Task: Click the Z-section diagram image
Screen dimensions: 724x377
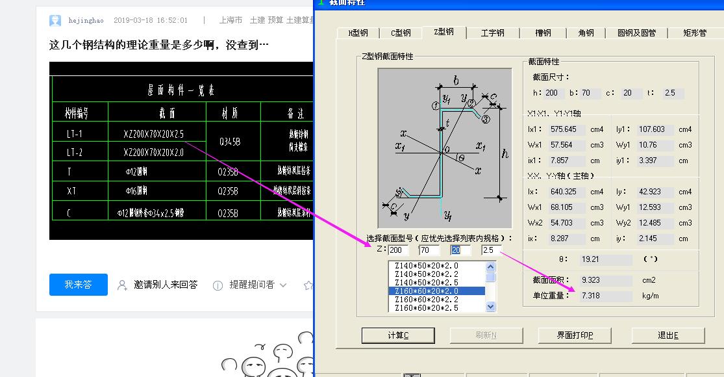Action: click(445, 148)
